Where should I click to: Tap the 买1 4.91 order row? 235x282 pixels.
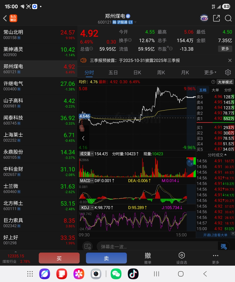coord(215,128)
